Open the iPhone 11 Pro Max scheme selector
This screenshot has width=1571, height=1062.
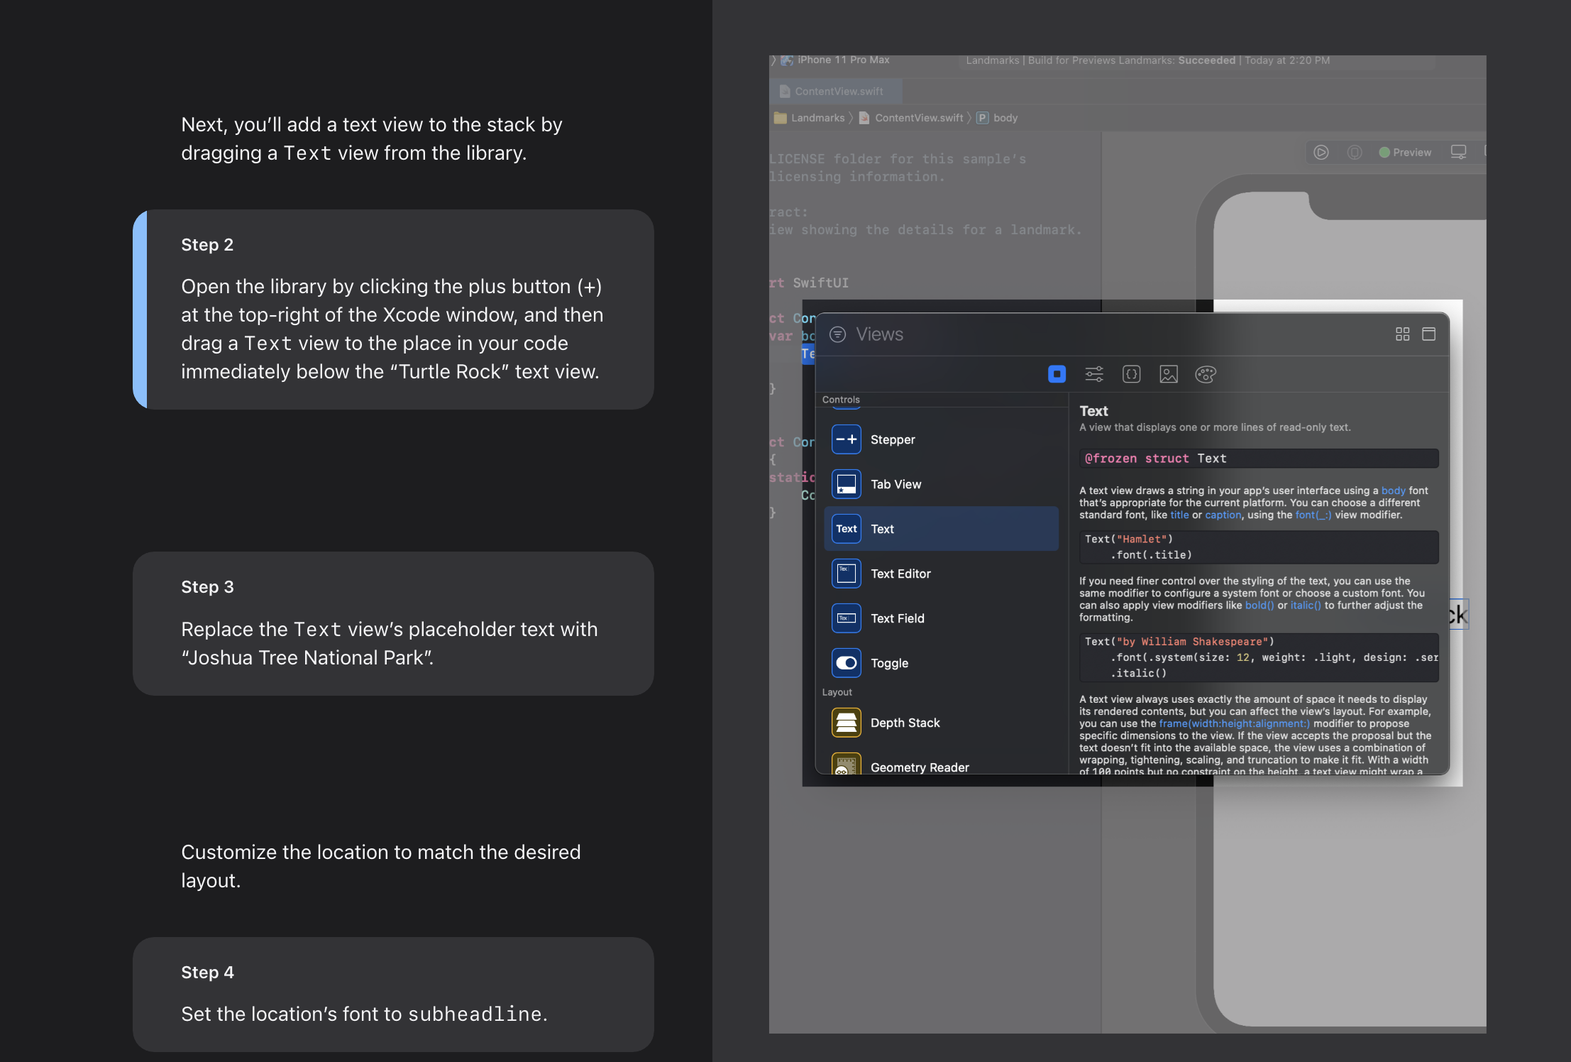click(843, 60)
